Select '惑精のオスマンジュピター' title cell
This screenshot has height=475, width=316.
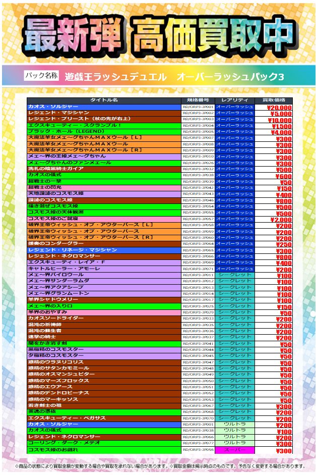click(104, 375)
